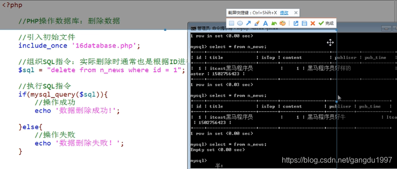The width and height of the screenshot is (397, 169).
Task: Close the screenshot shortcut hint bar
Action: [296, 13]
